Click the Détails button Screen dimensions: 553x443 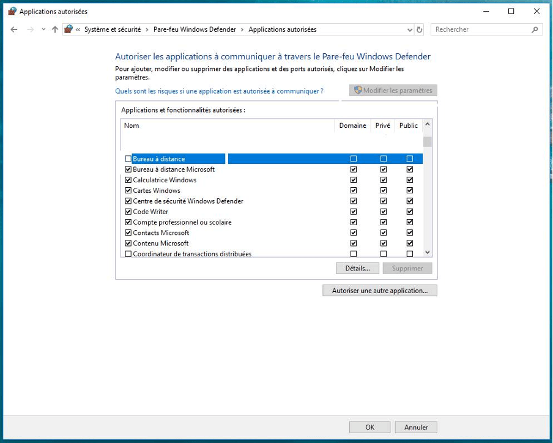357,268
